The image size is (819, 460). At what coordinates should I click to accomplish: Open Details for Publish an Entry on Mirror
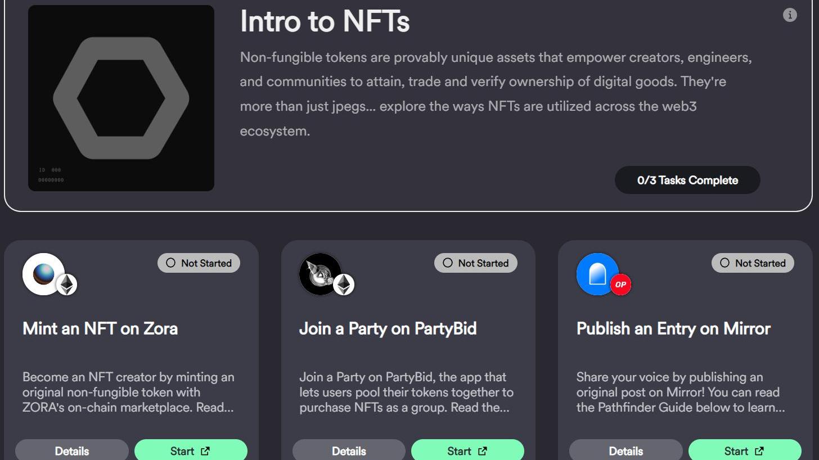[x=625, y=450]
